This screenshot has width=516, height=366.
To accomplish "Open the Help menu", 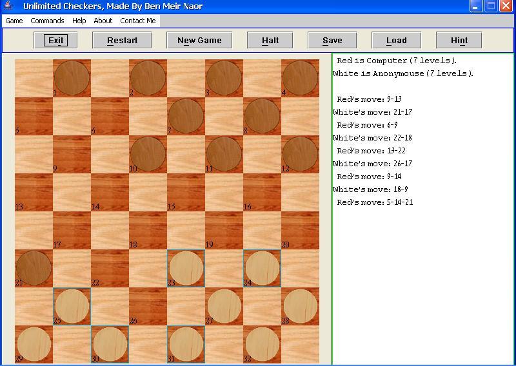I will click(x=79, y=21).
